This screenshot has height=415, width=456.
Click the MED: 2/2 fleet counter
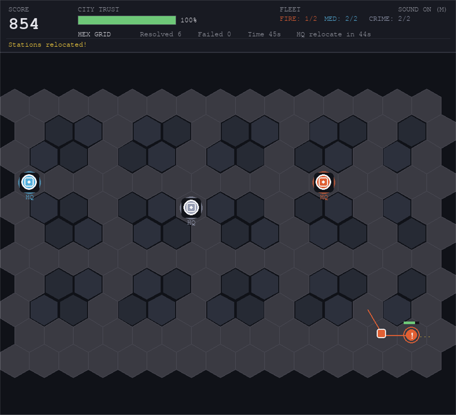point(341,19)
